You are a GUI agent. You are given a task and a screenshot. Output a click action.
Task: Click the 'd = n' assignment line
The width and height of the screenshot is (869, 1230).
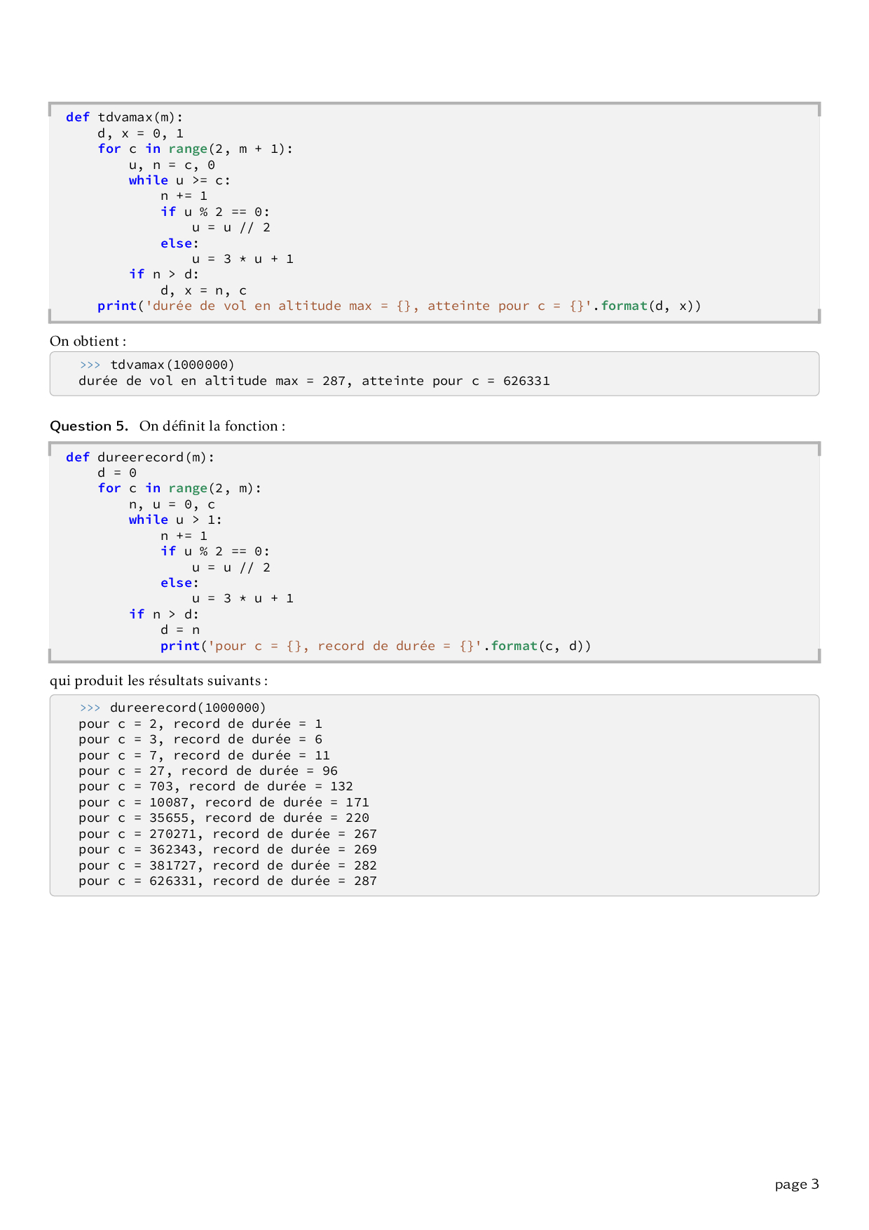[x=180, y=630]
